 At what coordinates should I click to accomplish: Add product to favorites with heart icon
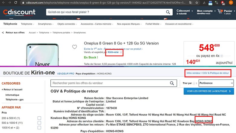pyautogui.click(x=75, y=47)
